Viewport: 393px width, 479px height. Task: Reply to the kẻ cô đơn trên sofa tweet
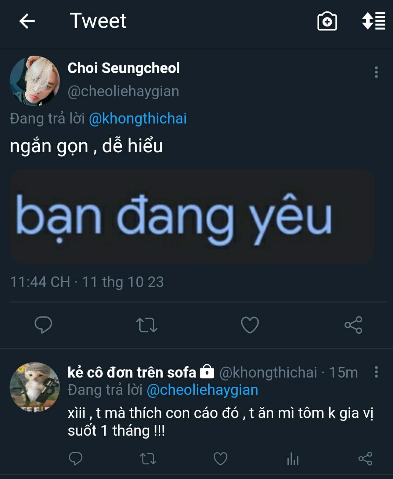(x=76, y=459)
